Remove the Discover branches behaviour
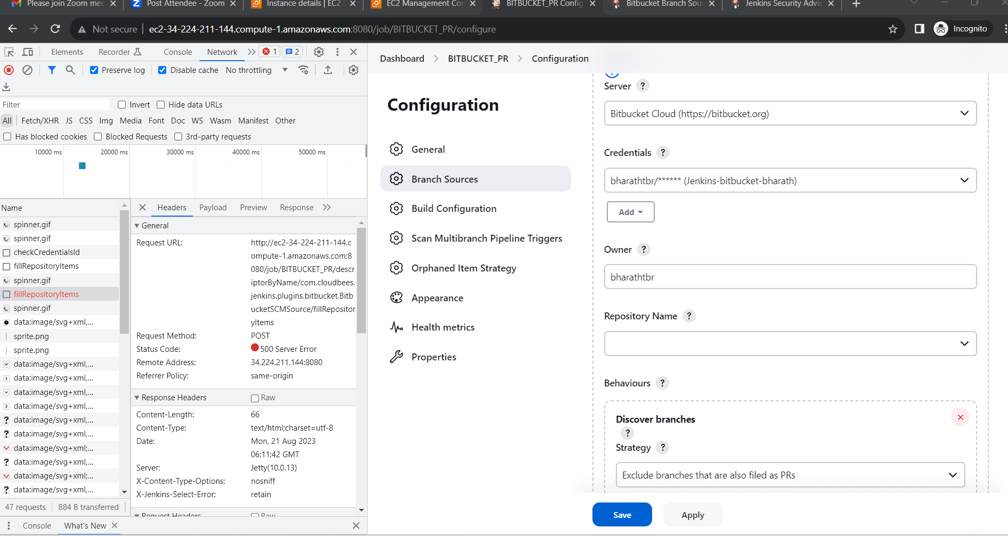This screenshot has width=1008, height=536. pos(960,417)
